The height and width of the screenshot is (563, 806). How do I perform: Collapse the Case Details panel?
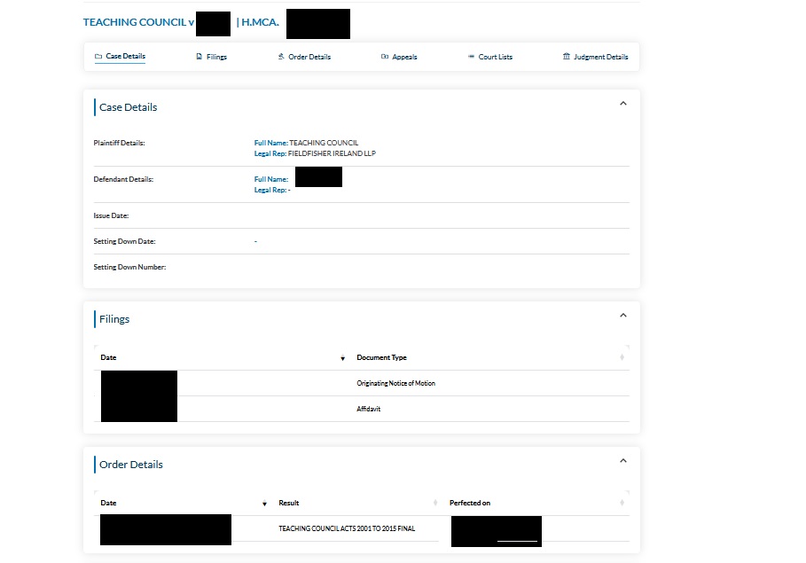tap(623, 104)
